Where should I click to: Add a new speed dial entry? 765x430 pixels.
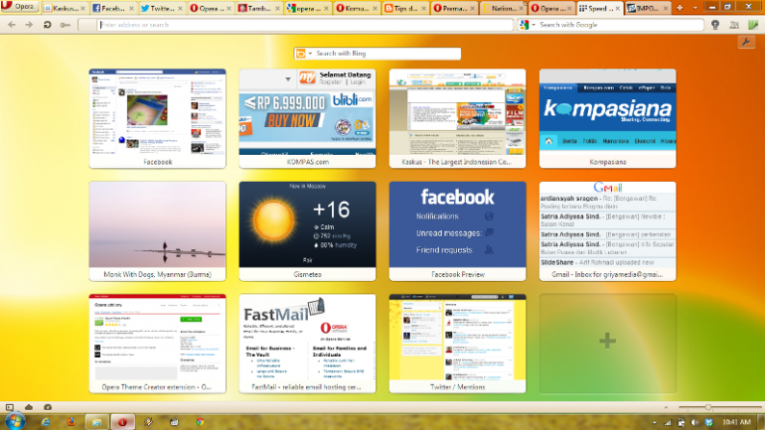tap(607, 344)
